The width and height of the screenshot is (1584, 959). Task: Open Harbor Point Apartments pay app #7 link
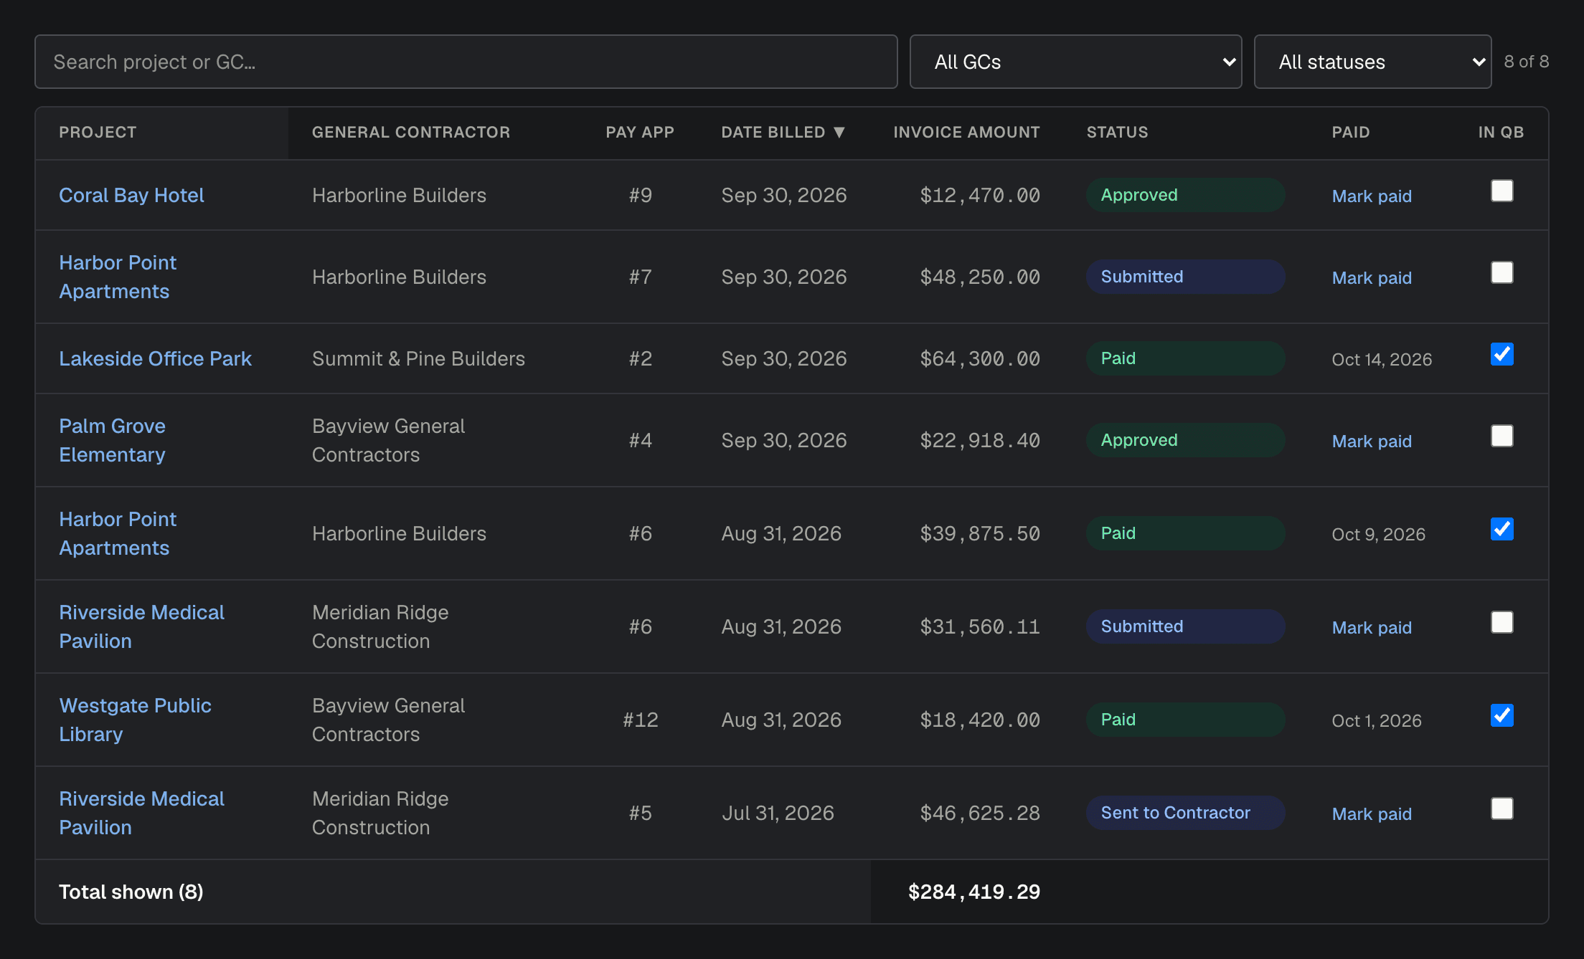click(x=118, y=277)
